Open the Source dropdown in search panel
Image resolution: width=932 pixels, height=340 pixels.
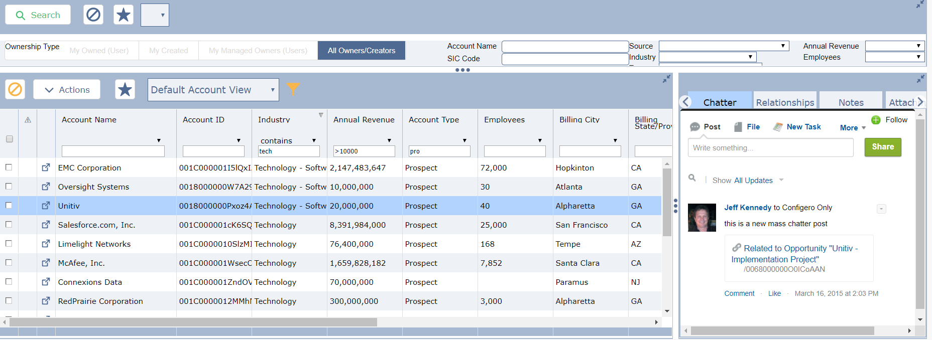pos(724,46)
